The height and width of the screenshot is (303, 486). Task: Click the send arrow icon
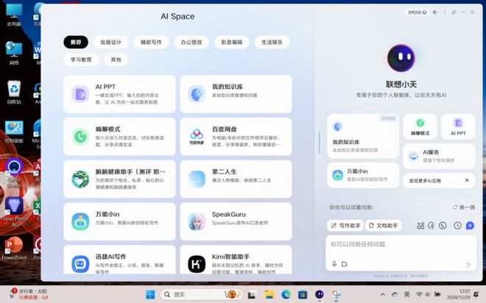[x=468, y=264]
